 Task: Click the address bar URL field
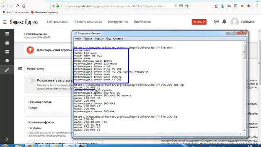click(113, 6)
